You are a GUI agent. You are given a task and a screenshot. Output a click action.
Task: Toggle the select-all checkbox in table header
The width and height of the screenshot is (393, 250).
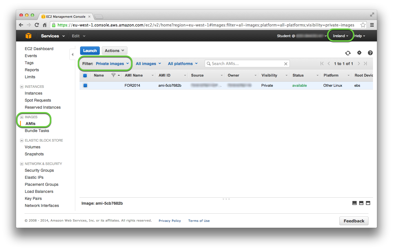click(85, 75)
